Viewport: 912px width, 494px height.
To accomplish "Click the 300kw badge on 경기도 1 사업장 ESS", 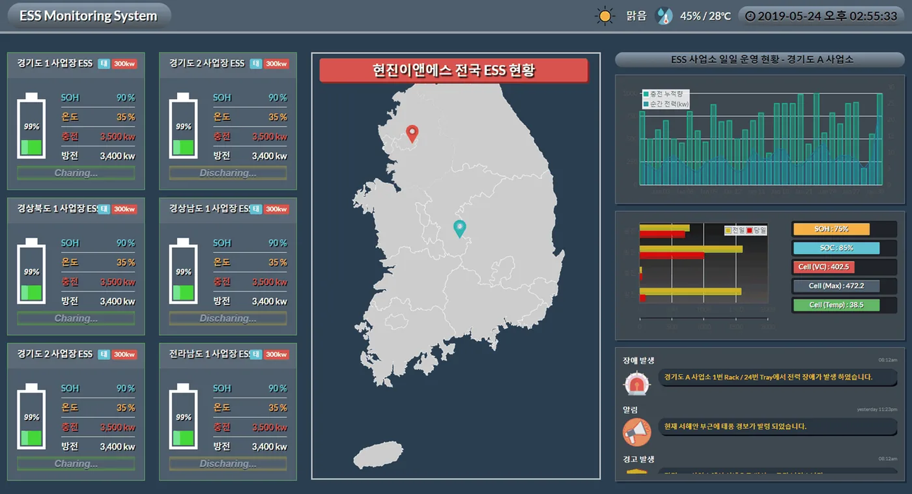I will (x=124, y=64).
